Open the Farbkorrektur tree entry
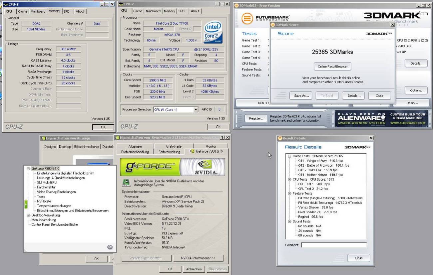 click(x=47, y=187)
